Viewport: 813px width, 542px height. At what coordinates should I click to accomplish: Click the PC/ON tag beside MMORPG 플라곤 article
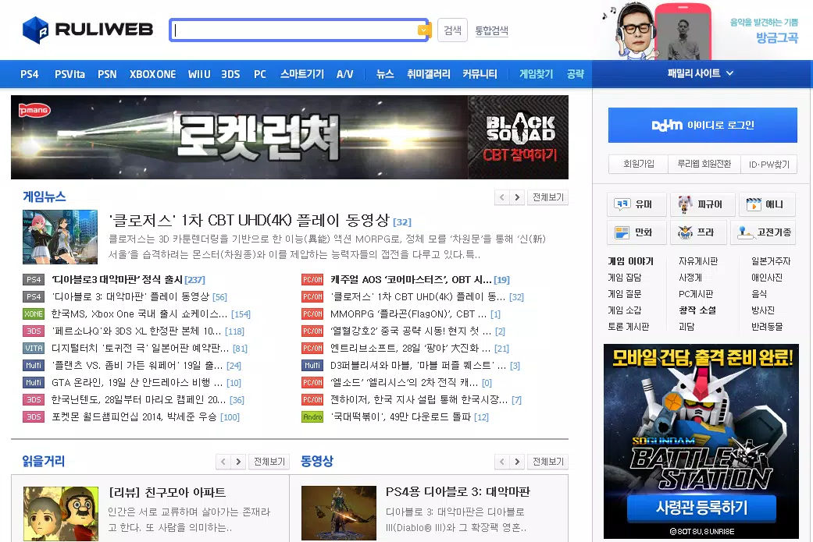312,314
